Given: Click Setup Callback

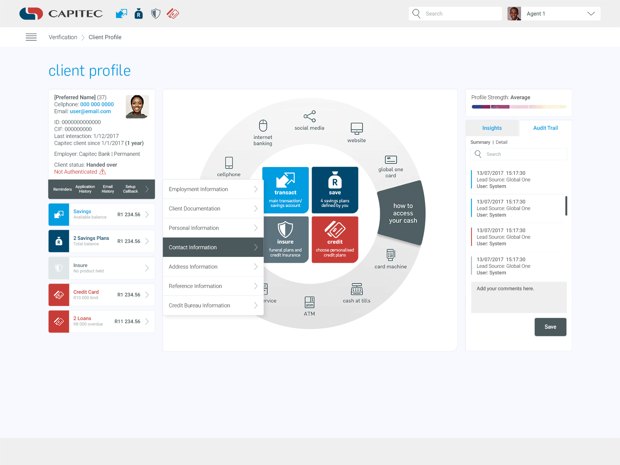Looking at the screenshot, I should tap(131, 189).
